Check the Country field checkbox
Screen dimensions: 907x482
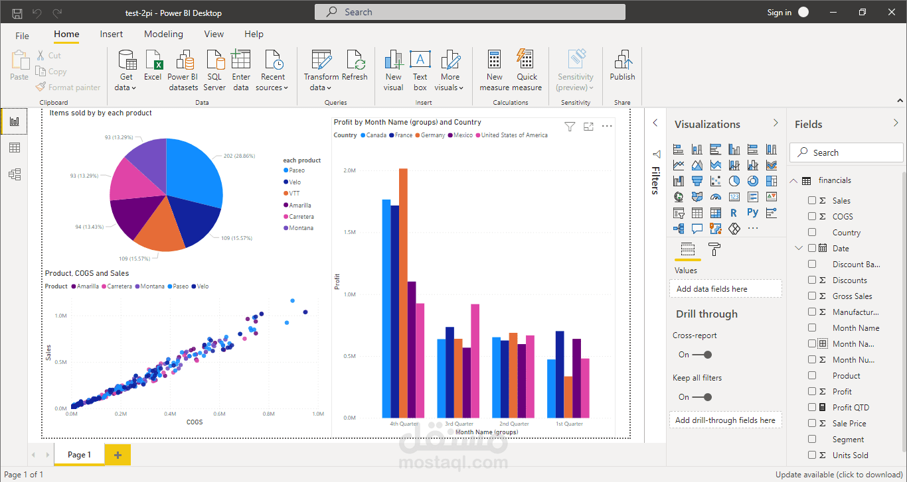[x=811, y=232]
